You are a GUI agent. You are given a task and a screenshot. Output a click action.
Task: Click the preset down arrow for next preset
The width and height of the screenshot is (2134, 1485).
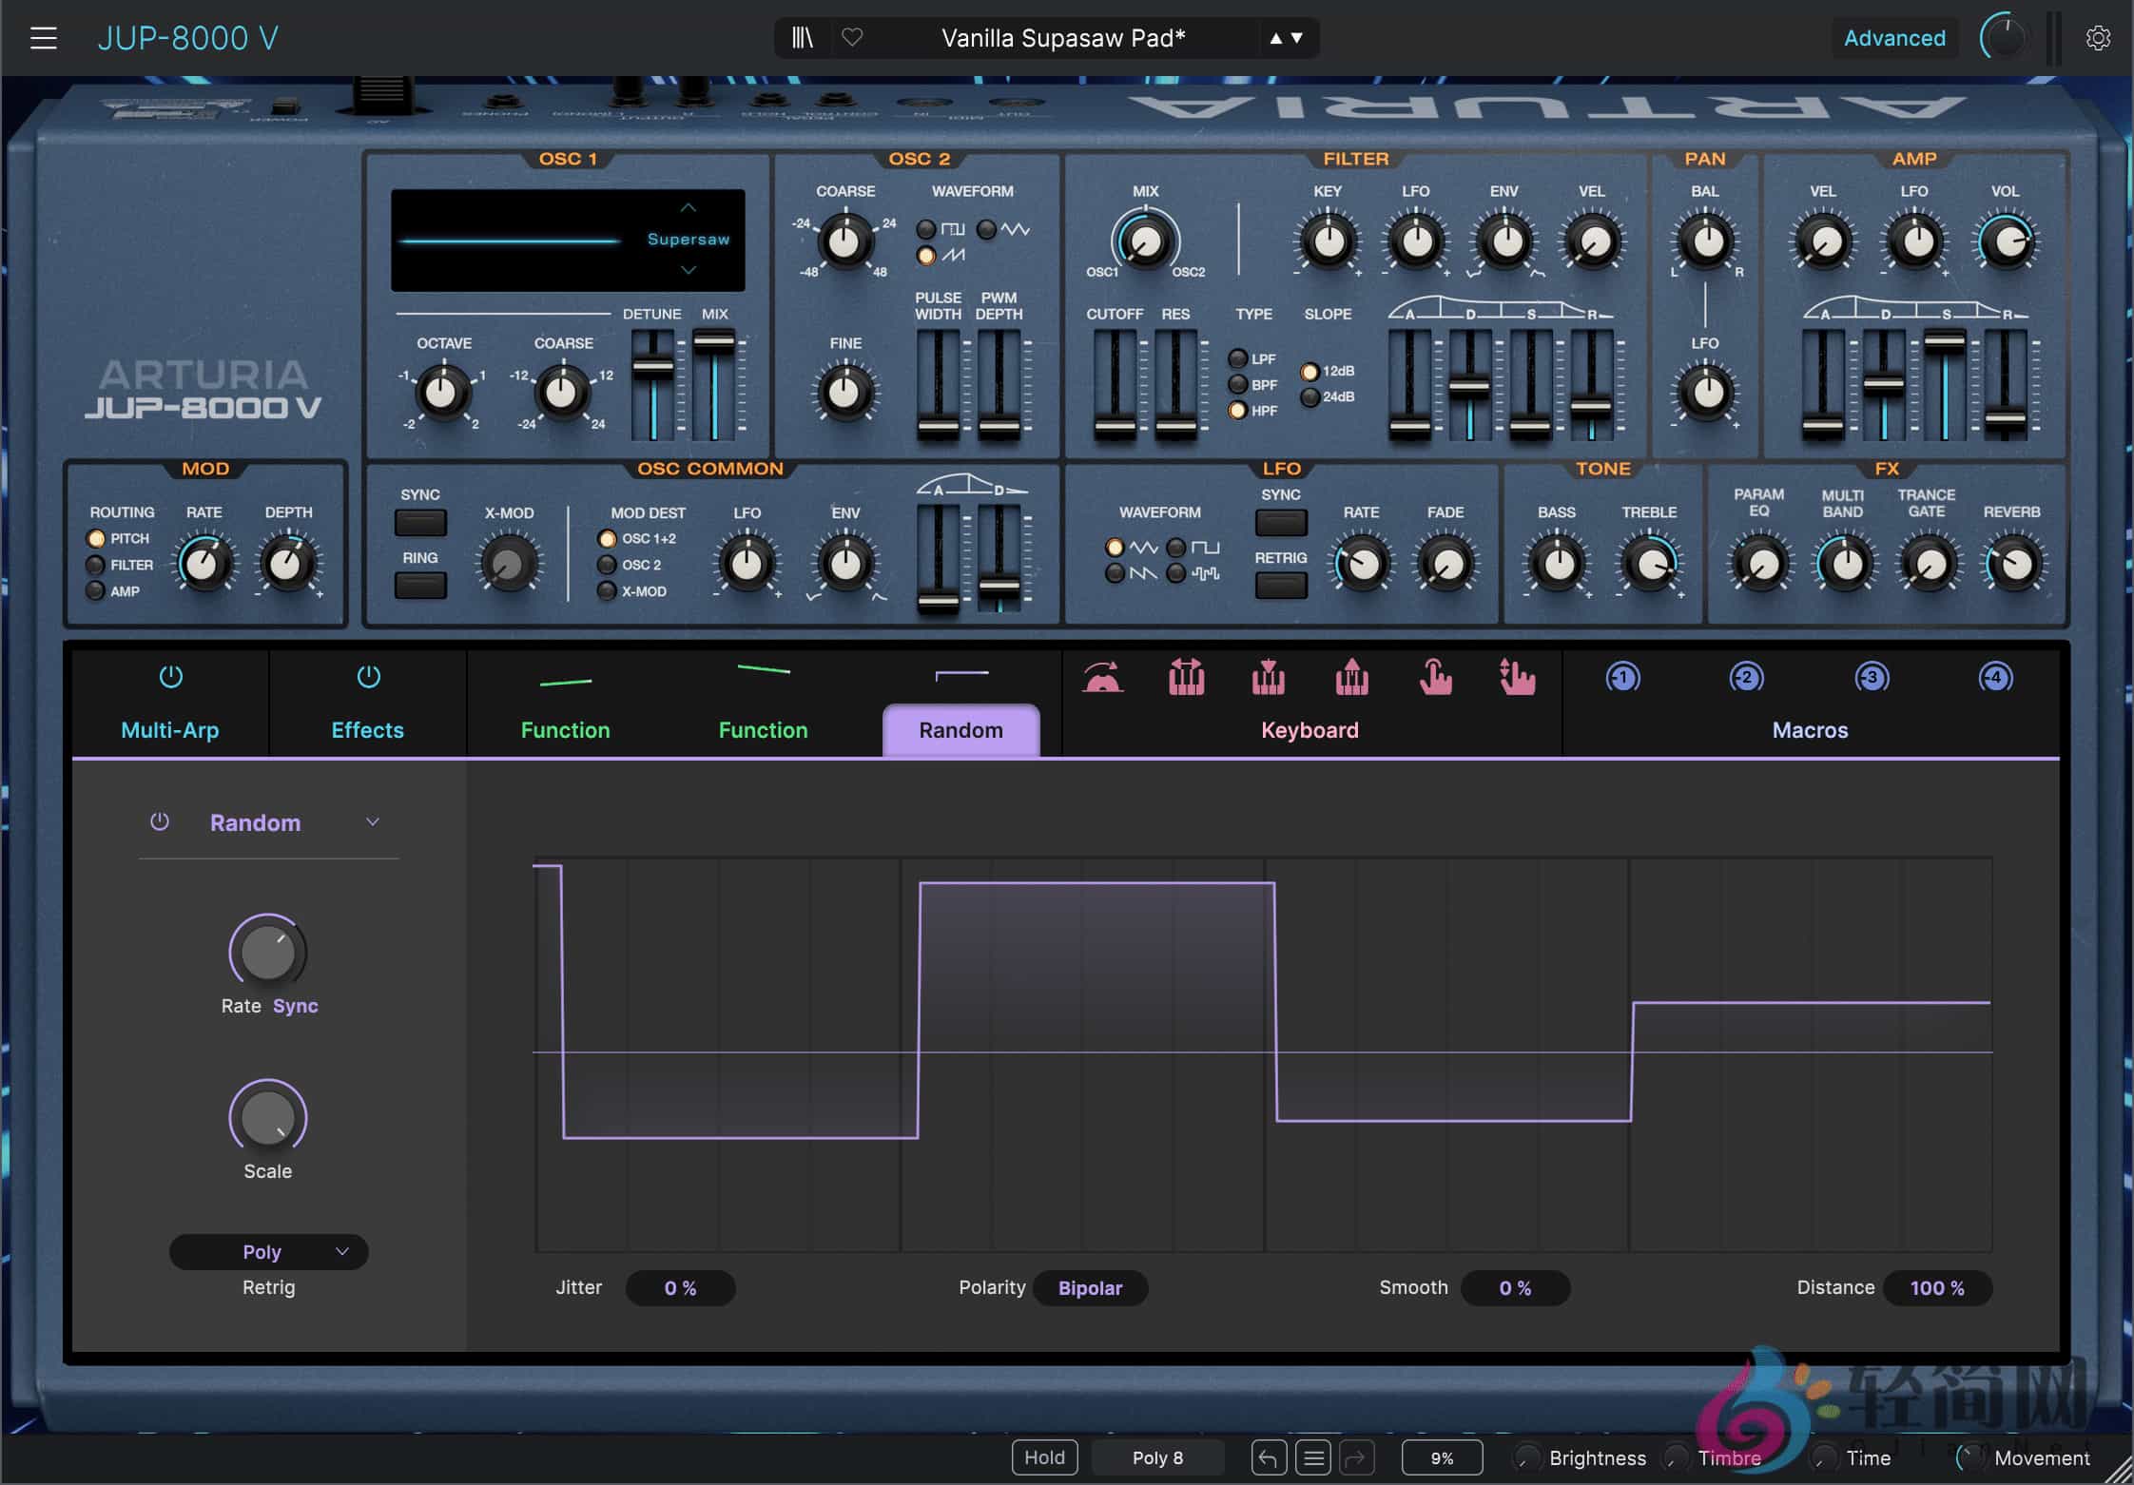[1294, 38]
